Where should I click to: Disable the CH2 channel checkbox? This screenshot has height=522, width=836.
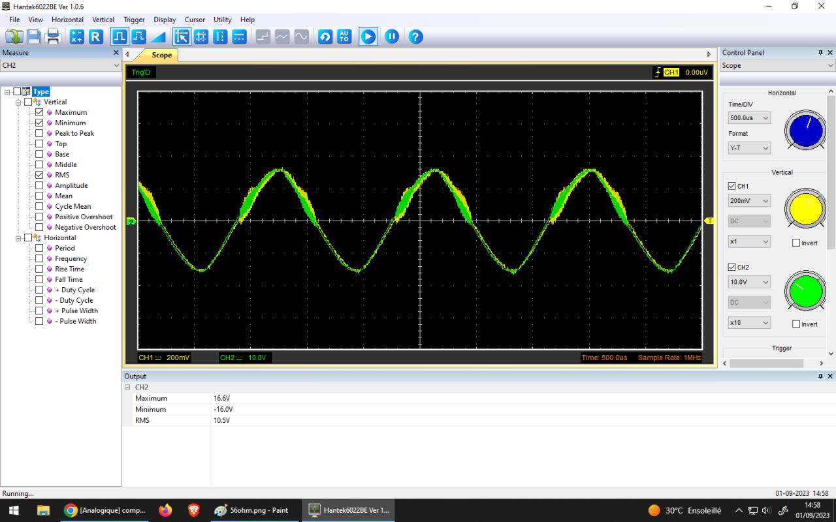732,267
